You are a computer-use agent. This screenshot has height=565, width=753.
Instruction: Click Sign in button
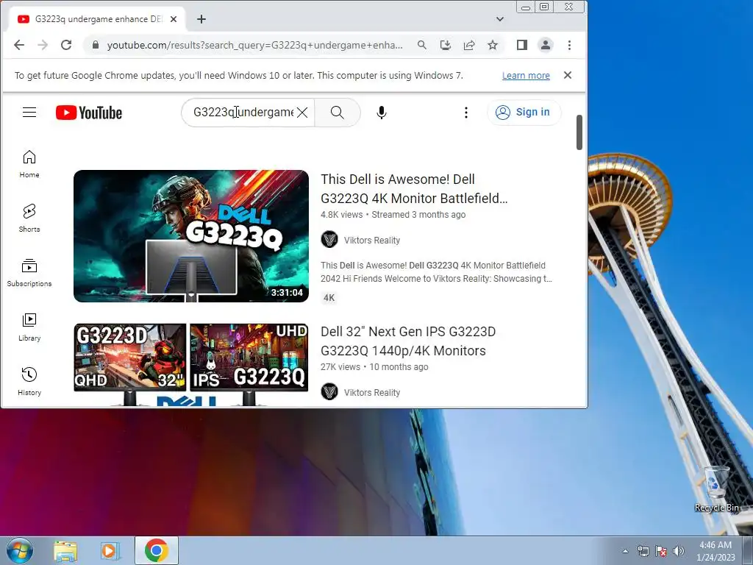(524, 113)
